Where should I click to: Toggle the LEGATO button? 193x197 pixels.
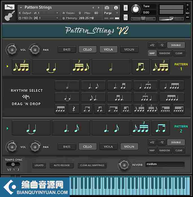[39, 165]
